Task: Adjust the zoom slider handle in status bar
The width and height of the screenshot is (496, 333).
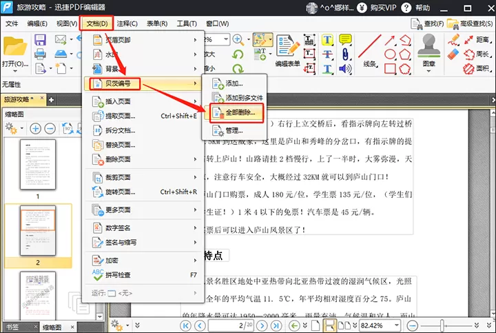Action: [x=442, y=325]
